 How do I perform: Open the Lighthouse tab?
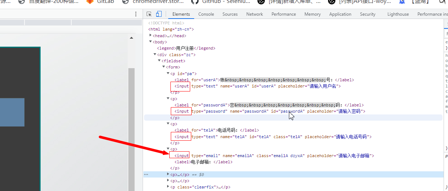(398, 14)
